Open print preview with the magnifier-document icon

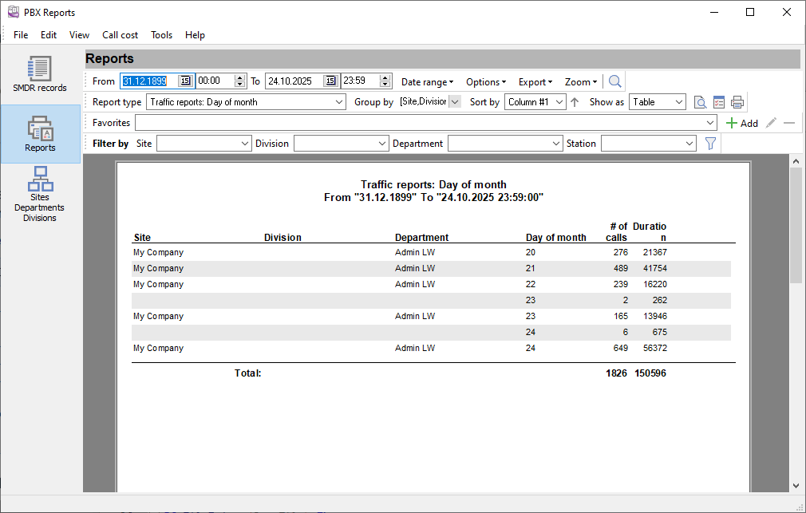point(700,101)
